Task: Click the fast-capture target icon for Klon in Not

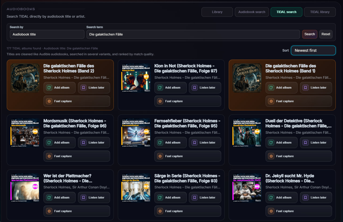Action: [160, 101]
